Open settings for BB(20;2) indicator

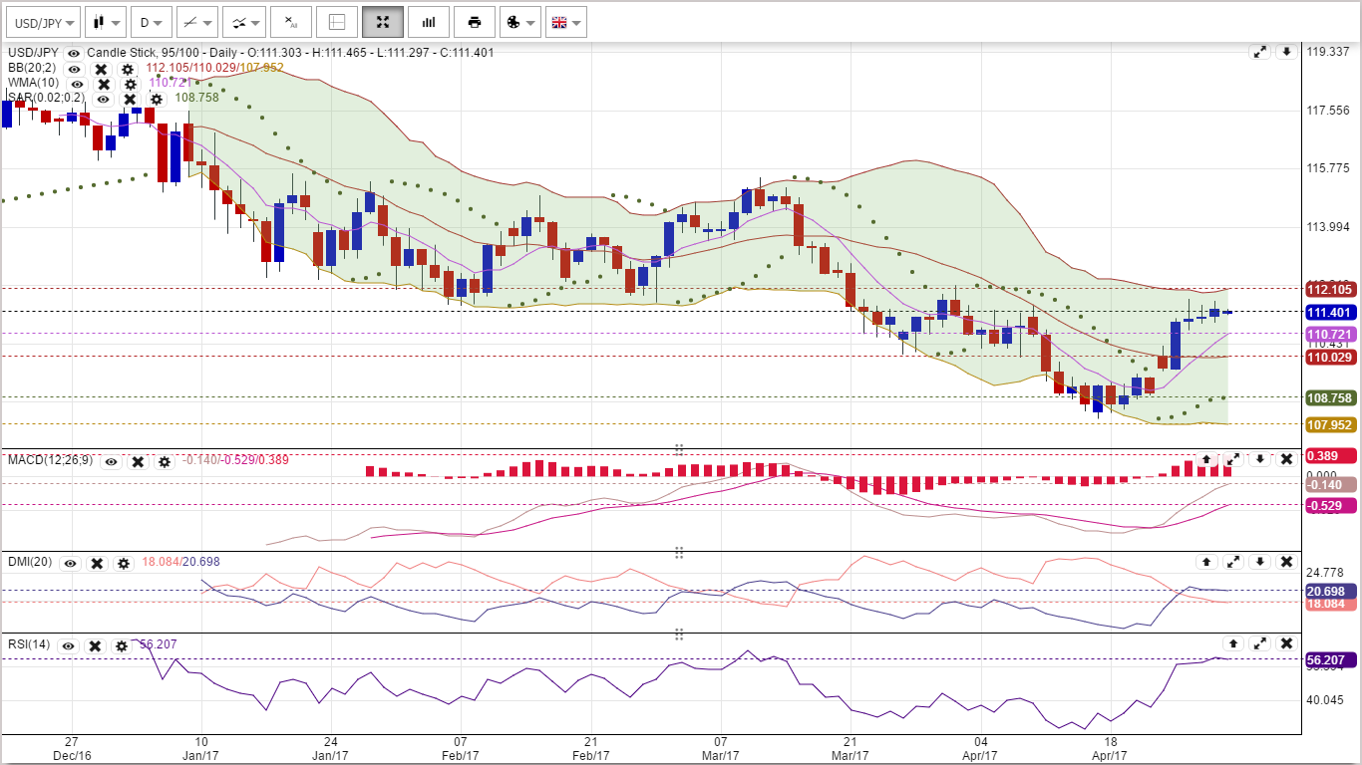128,69
